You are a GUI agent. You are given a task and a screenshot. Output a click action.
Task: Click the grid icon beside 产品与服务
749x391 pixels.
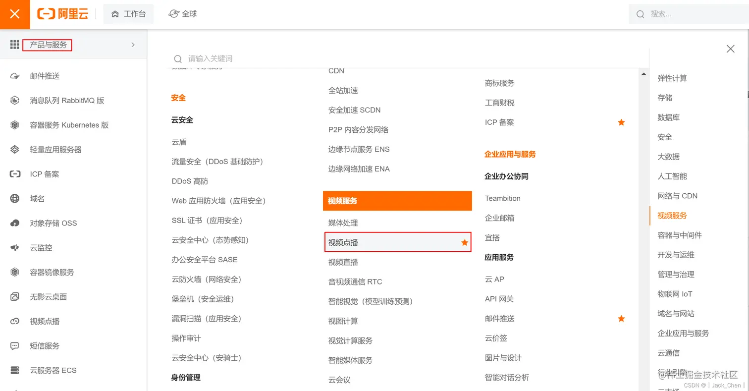tap(14, 45)
